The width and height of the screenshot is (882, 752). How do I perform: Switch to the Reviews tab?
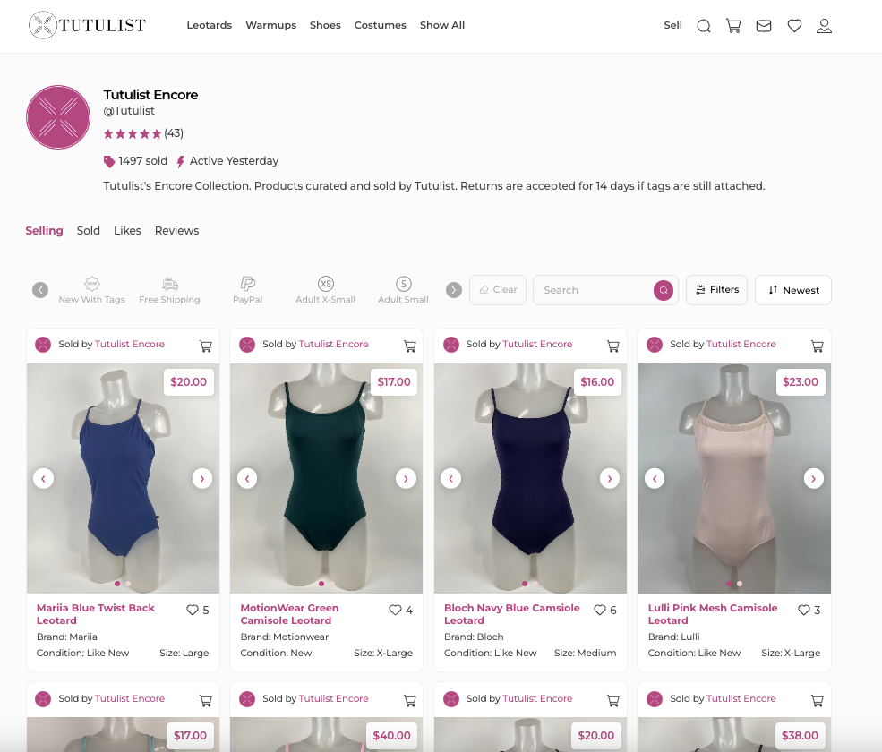point(176,231)
